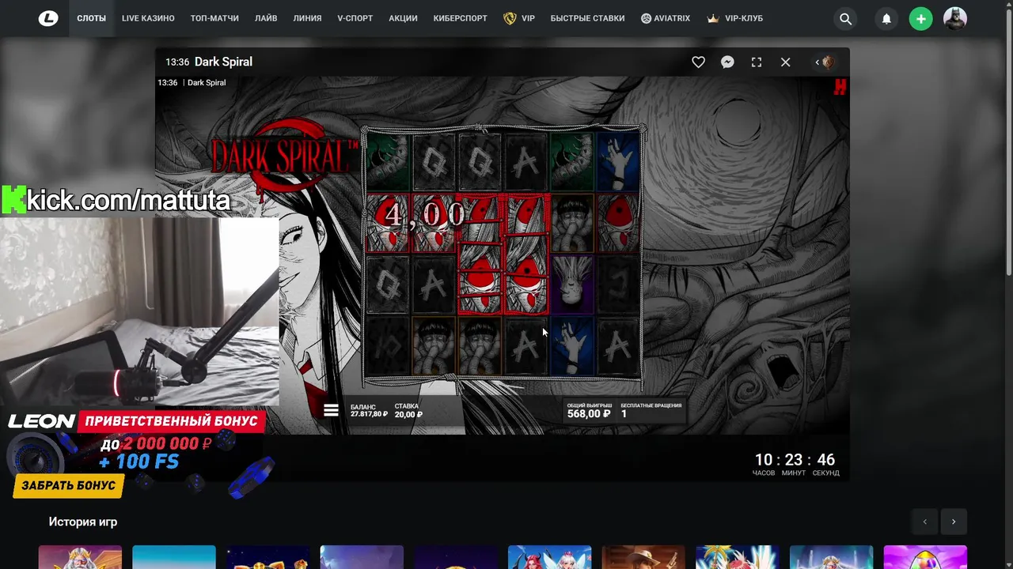The image size is (1013, 569).
Task: Click the total win 568,00 ₽ value
Action: [x=589, y=414]
